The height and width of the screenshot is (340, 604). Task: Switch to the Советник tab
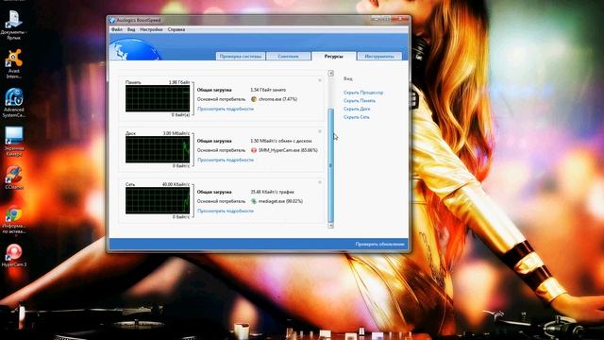coord(288,57)
